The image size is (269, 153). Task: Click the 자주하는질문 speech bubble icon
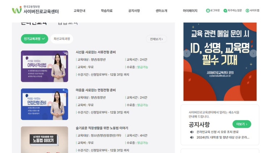pyautogui.click(x=225, y=10)
